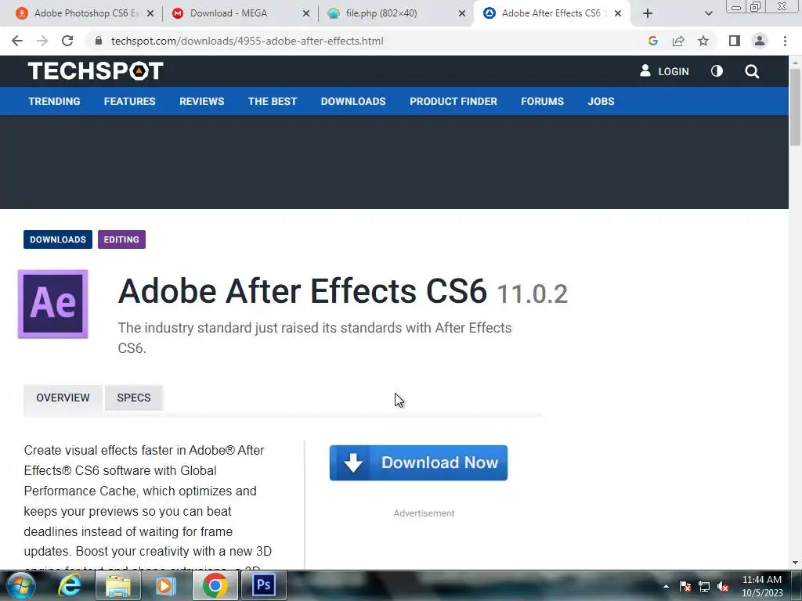The image size is (802, 601).
Task: Reload the page with the refresh icon
Action: tap(67, 41)
